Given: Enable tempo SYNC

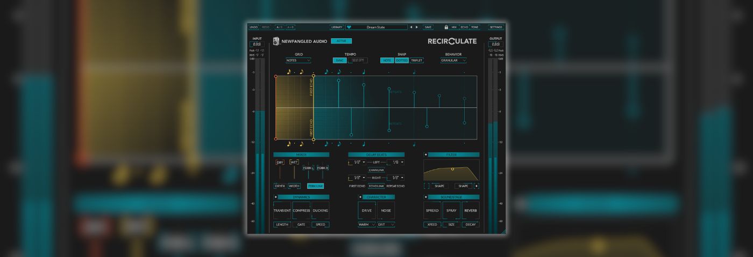Looking at the screenshot, I should (339, 61).
